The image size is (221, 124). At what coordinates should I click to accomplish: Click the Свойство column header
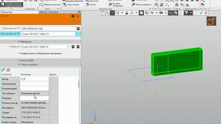(x=7, y=74)
